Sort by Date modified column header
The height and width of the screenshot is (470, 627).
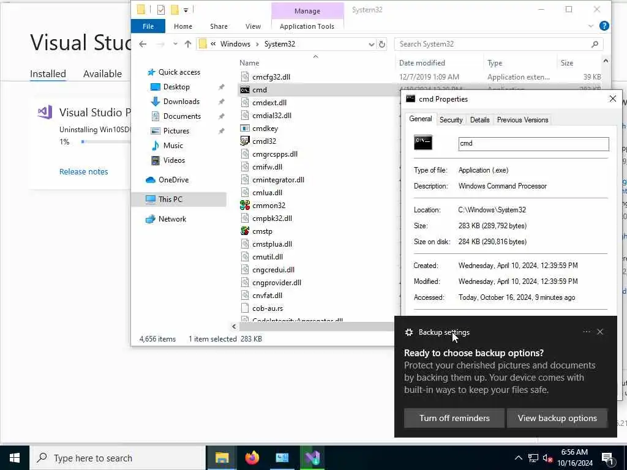click(422, 63)
